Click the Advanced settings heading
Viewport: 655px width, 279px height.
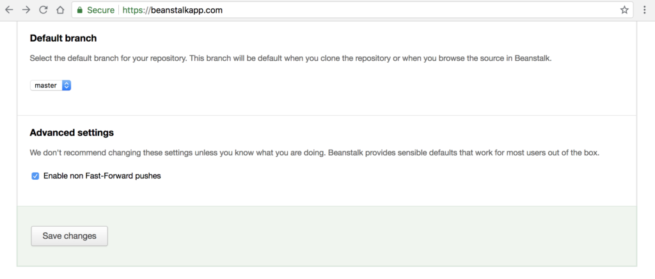tap(72, 133)
